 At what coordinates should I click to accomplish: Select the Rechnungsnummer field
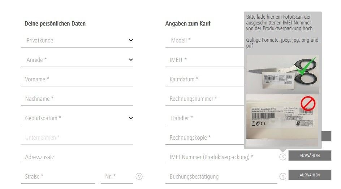click(x=205, y=99)
